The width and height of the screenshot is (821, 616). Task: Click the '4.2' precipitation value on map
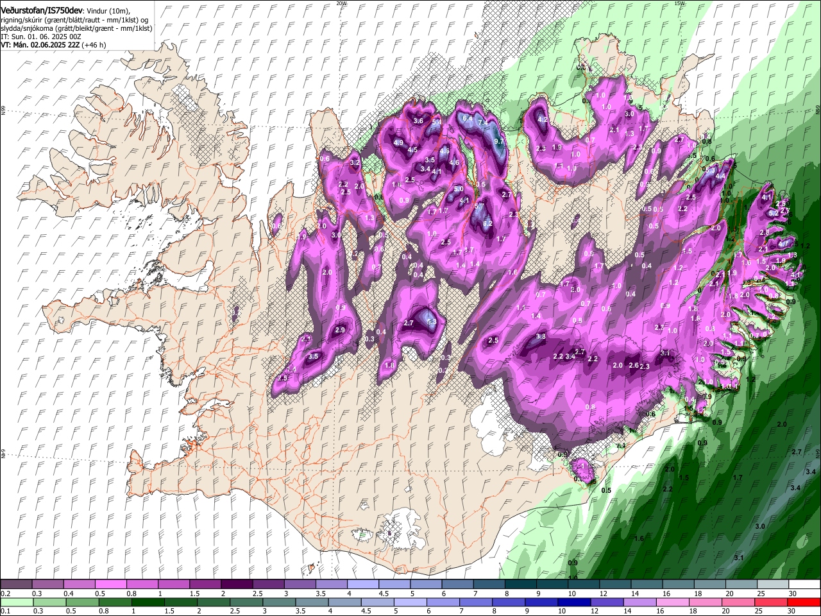pos(542,119)
